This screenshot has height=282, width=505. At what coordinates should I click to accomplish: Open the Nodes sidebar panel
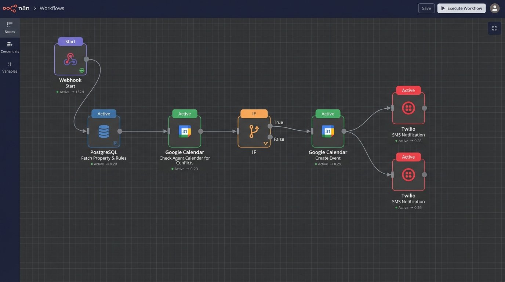10,28
